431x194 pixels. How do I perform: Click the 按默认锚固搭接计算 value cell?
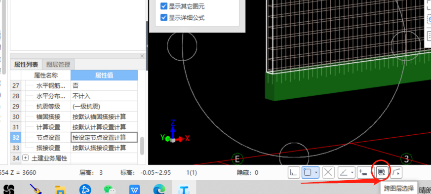[x=104, y=117]
